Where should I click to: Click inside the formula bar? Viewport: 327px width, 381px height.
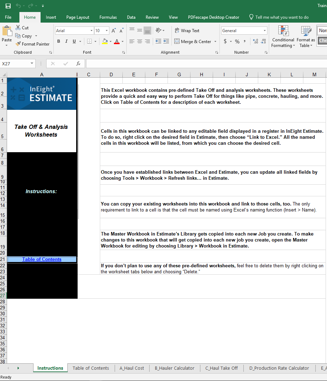(194, 64)
